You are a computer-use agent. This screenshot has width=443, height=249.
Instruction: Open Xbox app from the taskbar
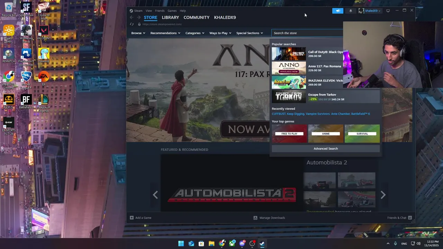[232, 243]
